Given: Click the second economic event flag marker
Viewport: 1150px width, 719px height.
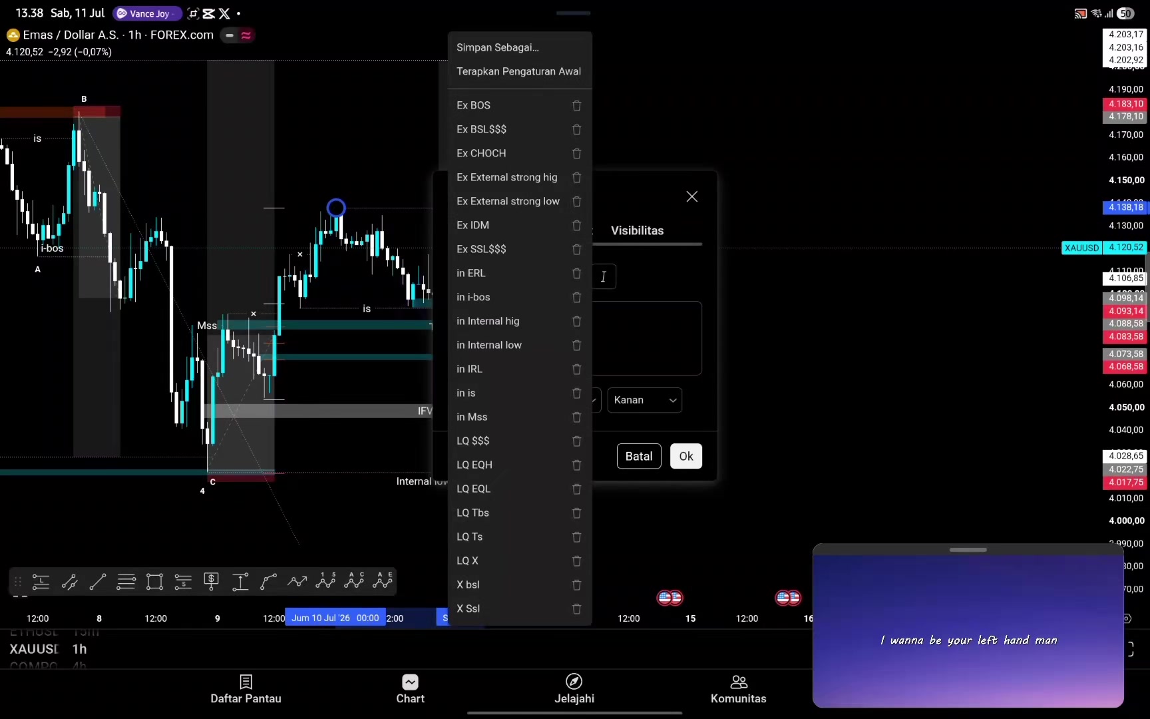Looking at the screenshot, I should click(x=788, y=598).
